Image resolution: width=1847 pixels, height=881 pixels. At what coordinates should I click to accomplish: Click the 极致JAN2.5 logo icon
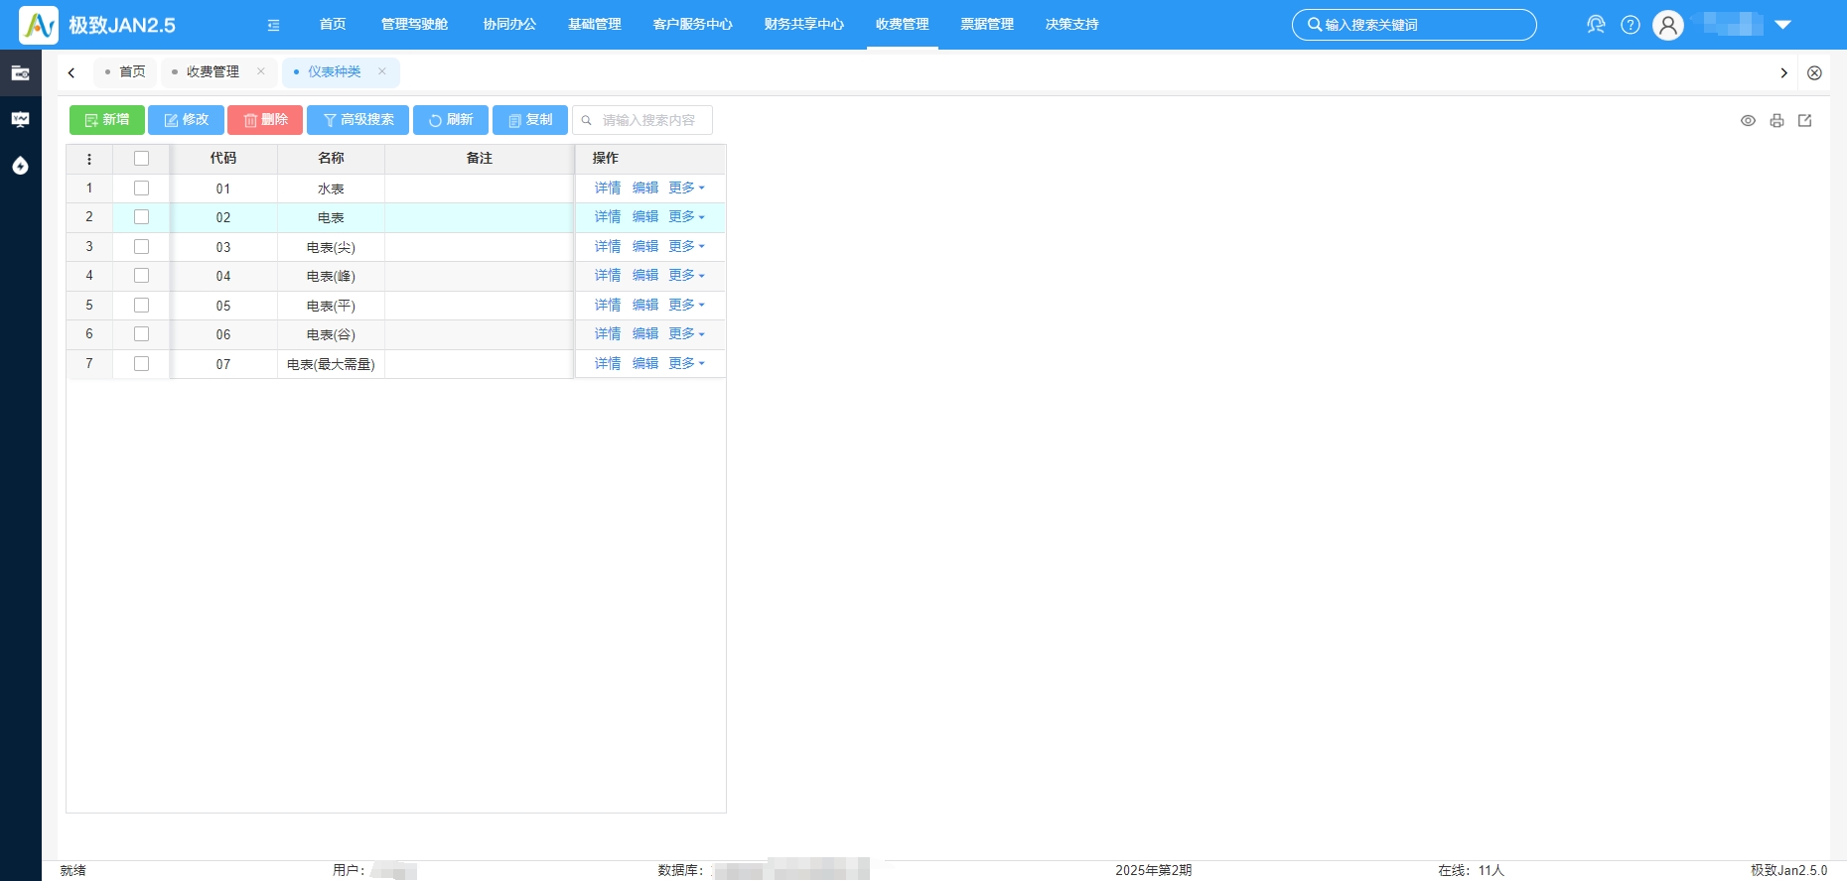pos(39,25)
